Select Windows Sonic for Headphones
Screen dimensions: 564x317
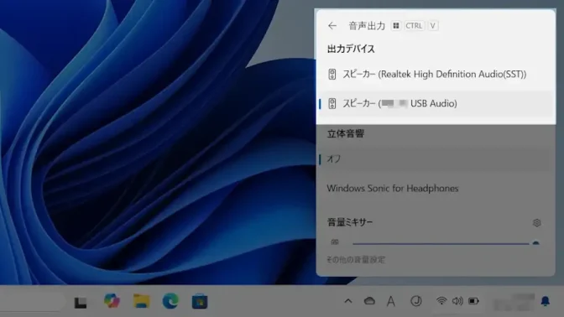pyautogui.click(x=436, y=189)
